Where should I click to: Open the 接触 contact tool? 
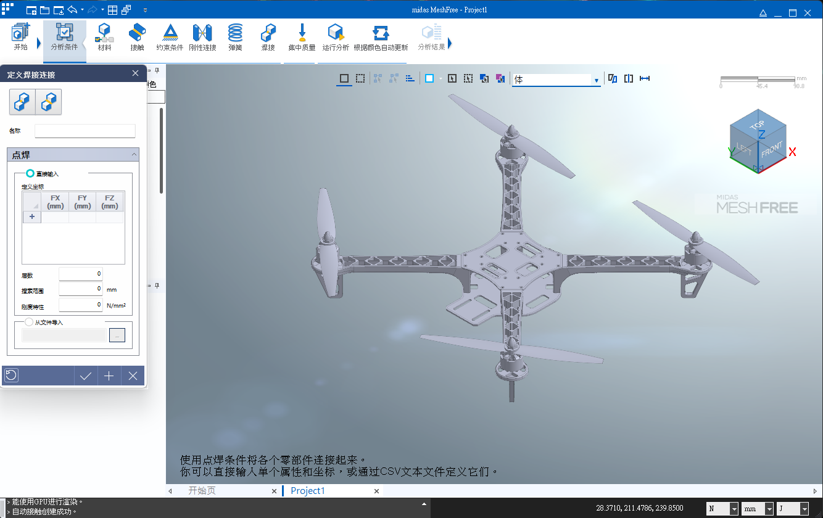click(137, 36)
